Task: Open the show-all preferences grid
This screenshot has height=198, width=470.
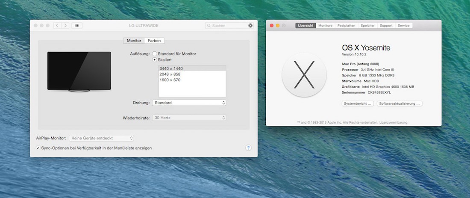Action: [x=77, y=26]
